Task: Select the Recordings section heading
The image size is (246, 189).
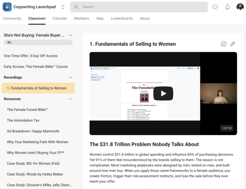Action: [x=13, y=77]
